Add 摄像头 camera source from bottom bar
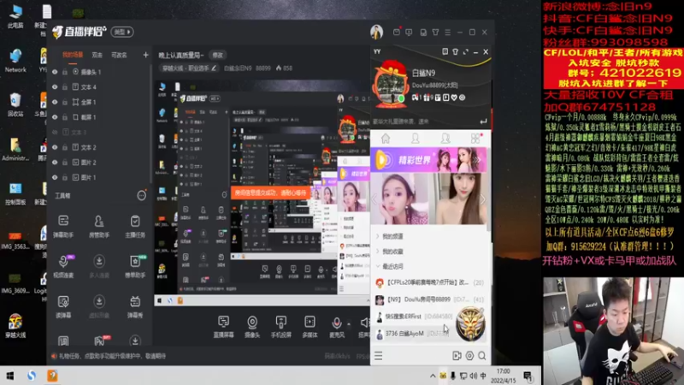 pyautogui.click(x=252, y=327)
